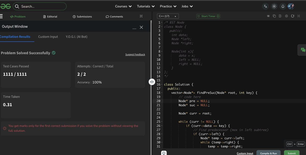Open editor settings gear
306x155 pixels.
pyautogui.click(x=286, y=16)
